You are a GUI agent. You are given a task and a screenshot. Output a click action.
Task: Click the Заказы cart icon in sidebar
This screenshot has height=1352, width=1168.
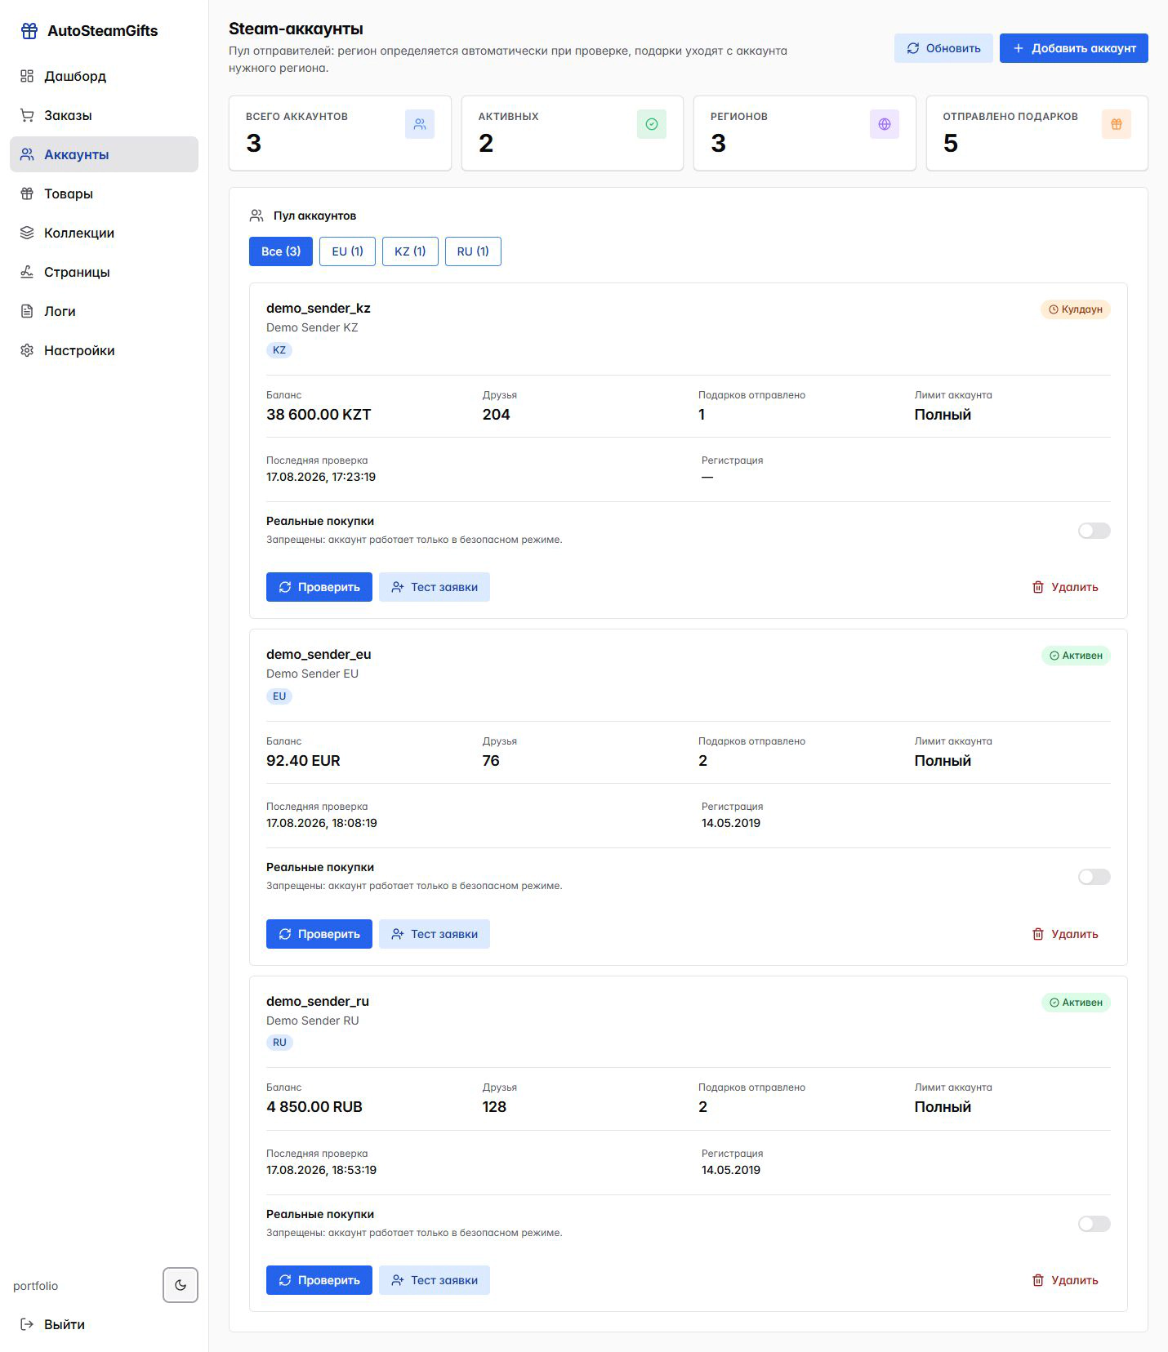pyautogui.click(x=27, y=115)
